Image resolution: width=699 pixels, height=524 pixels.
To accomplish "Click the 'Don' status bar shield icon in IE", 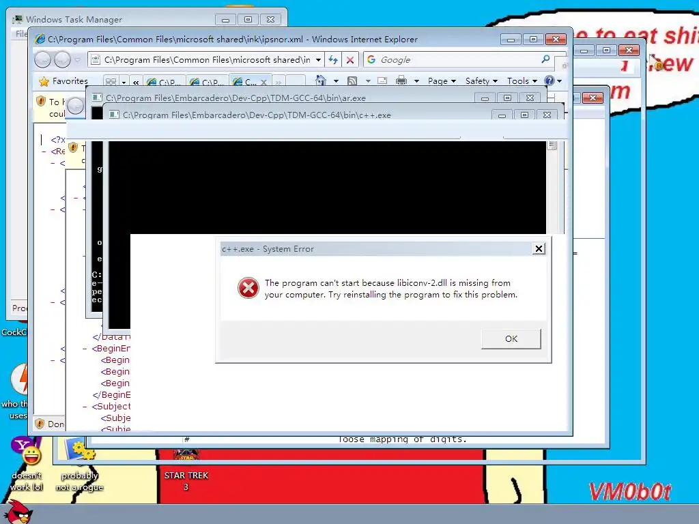I will (x=40, y=424).
